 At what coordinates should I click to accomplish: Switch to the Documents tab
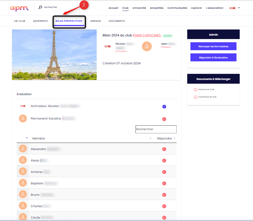tap(117, 21)
